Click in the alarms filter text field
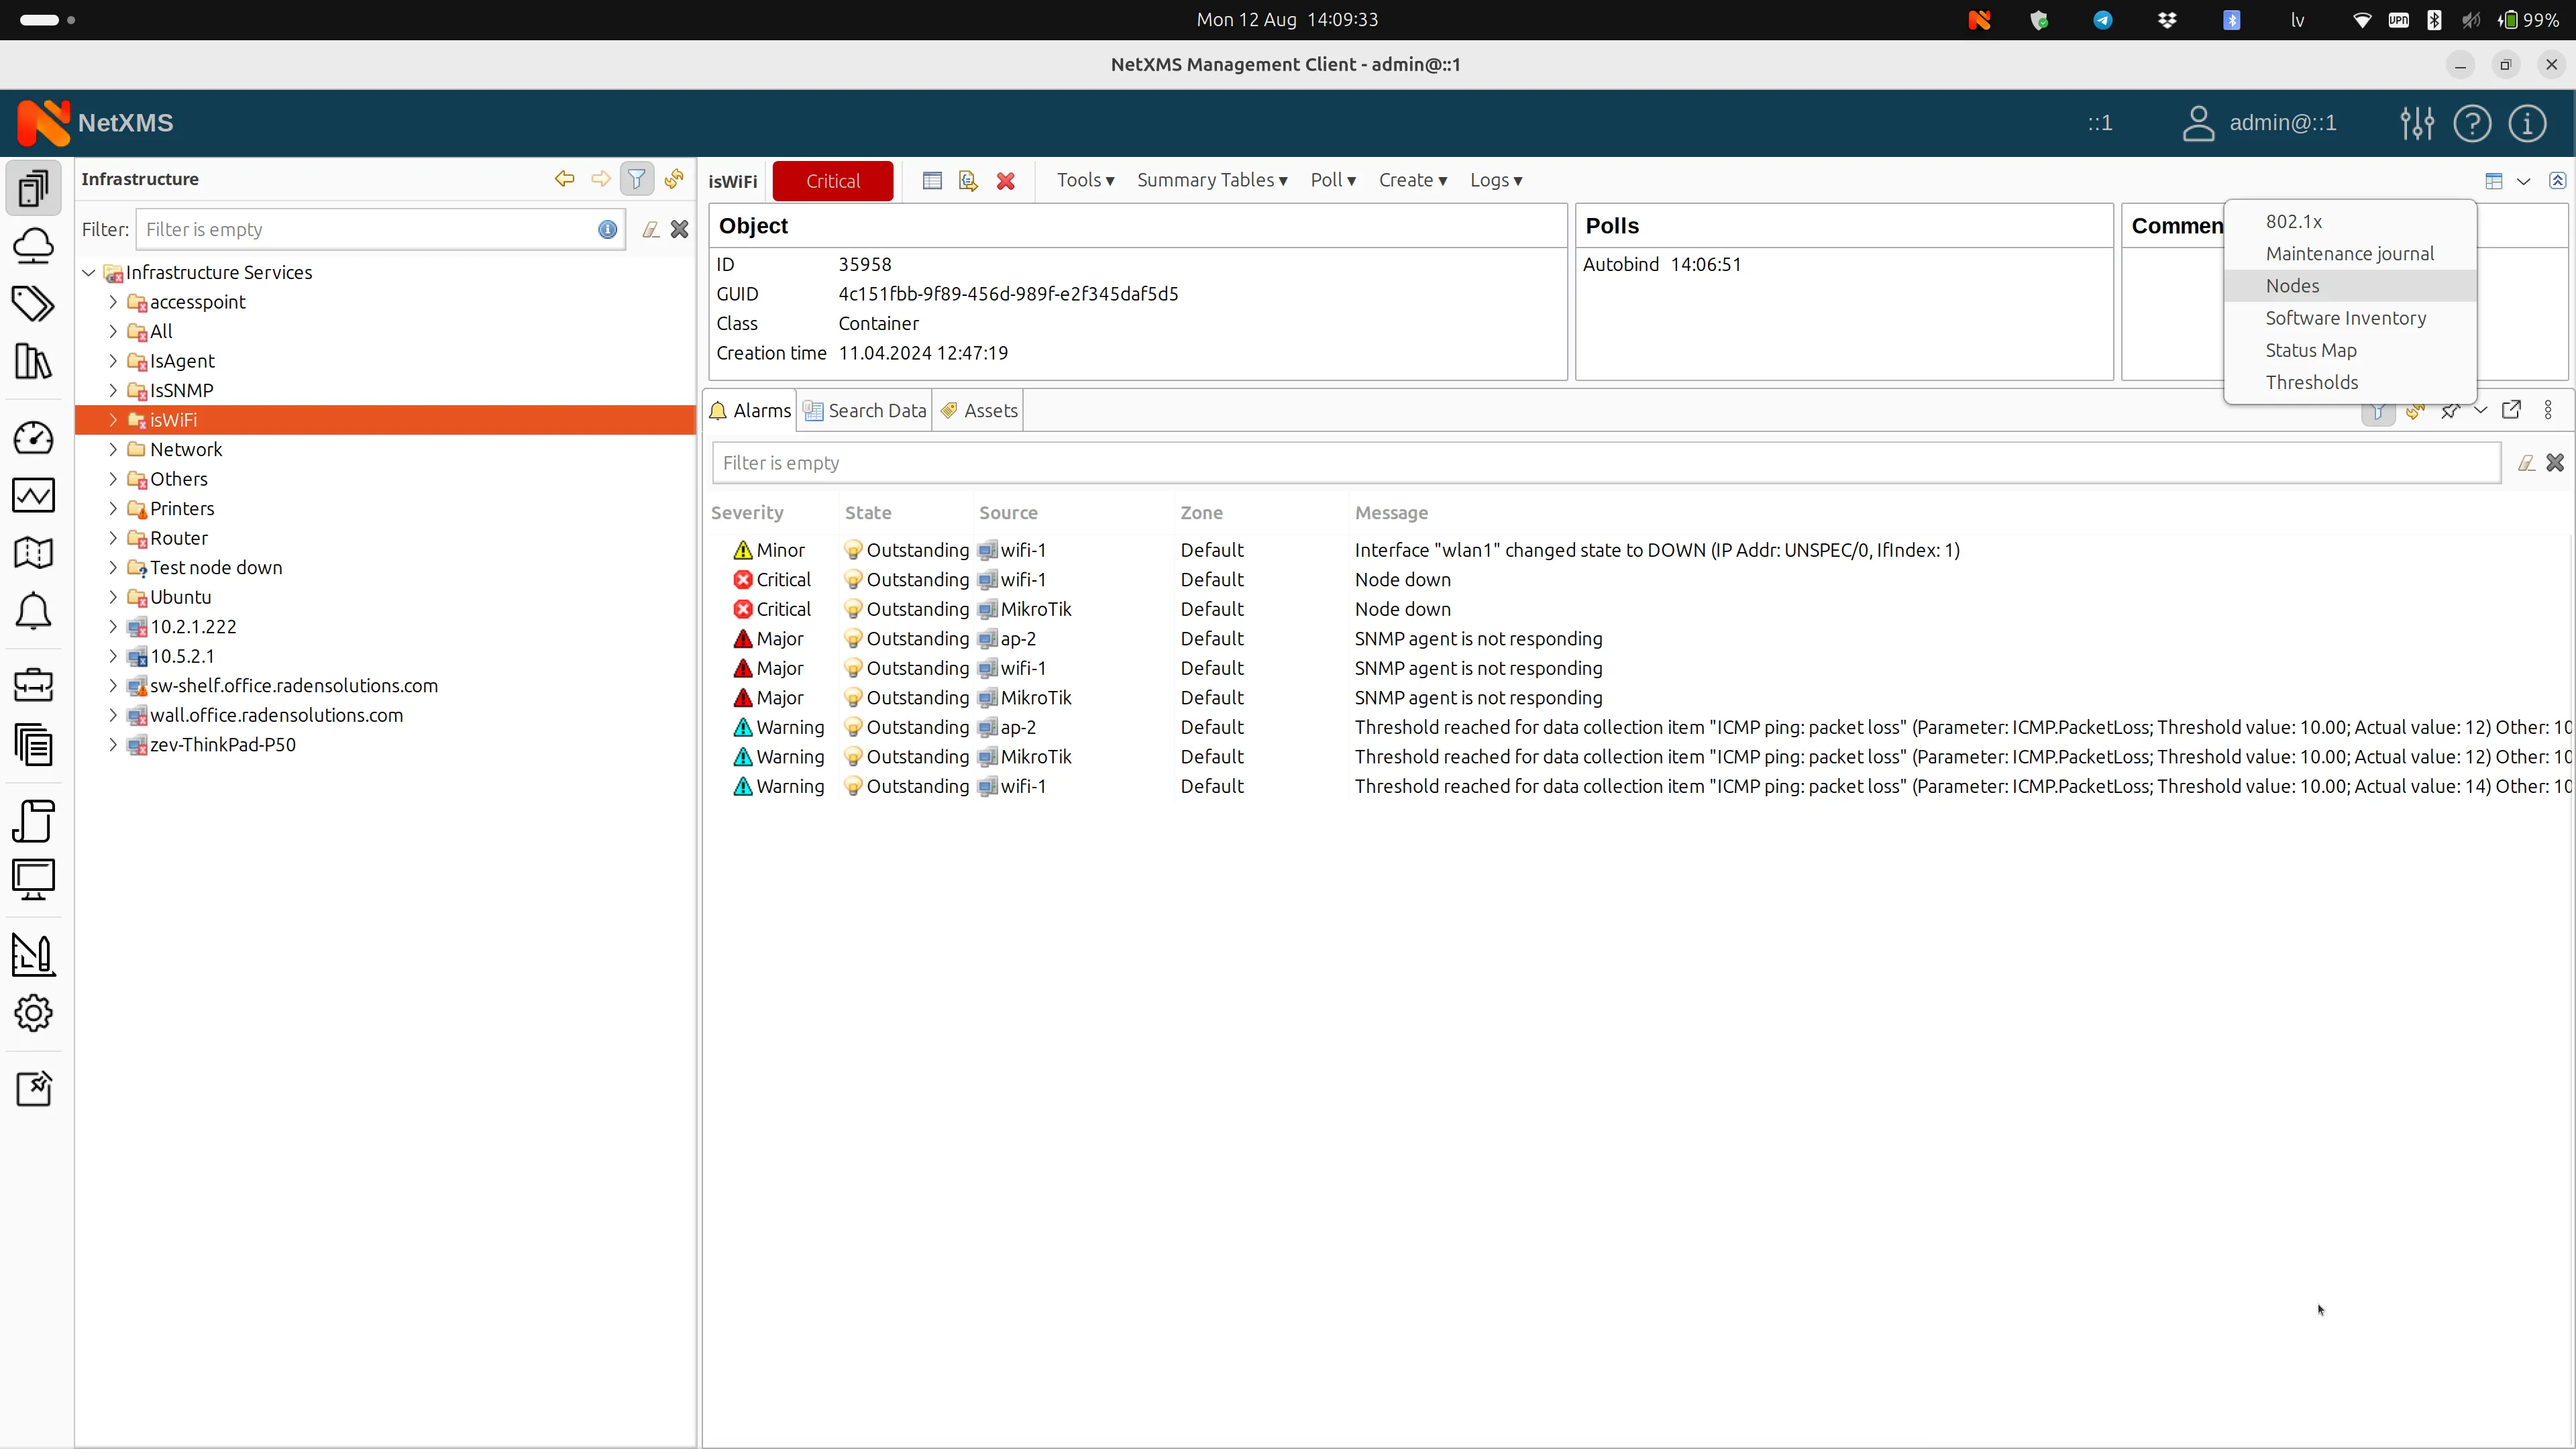2576x1449 pixels. [x=1606, y=463]
